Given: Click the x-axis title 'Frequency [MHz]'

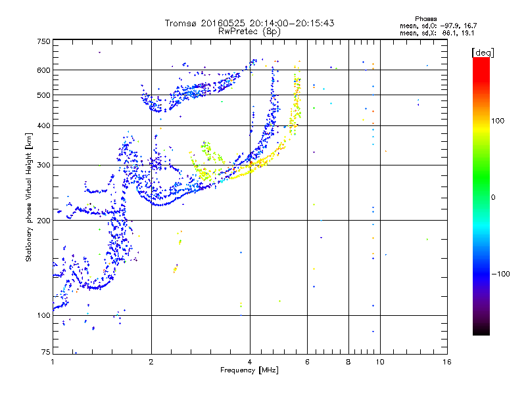Looking at the screenshot, I should 249,370.
